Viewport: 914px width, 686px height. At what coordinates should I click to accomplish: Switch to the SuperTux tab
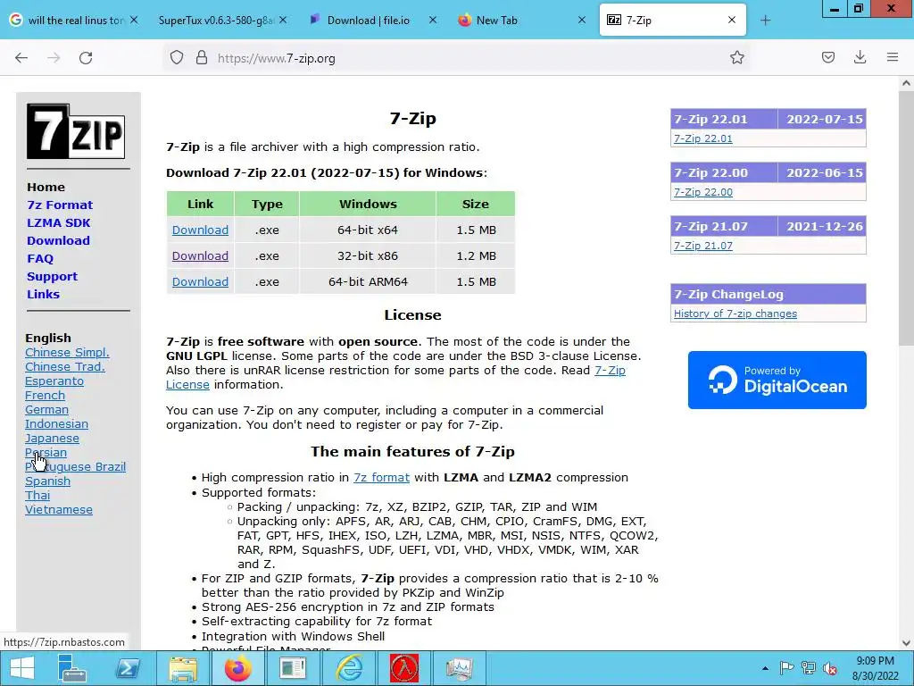point(216,20)
